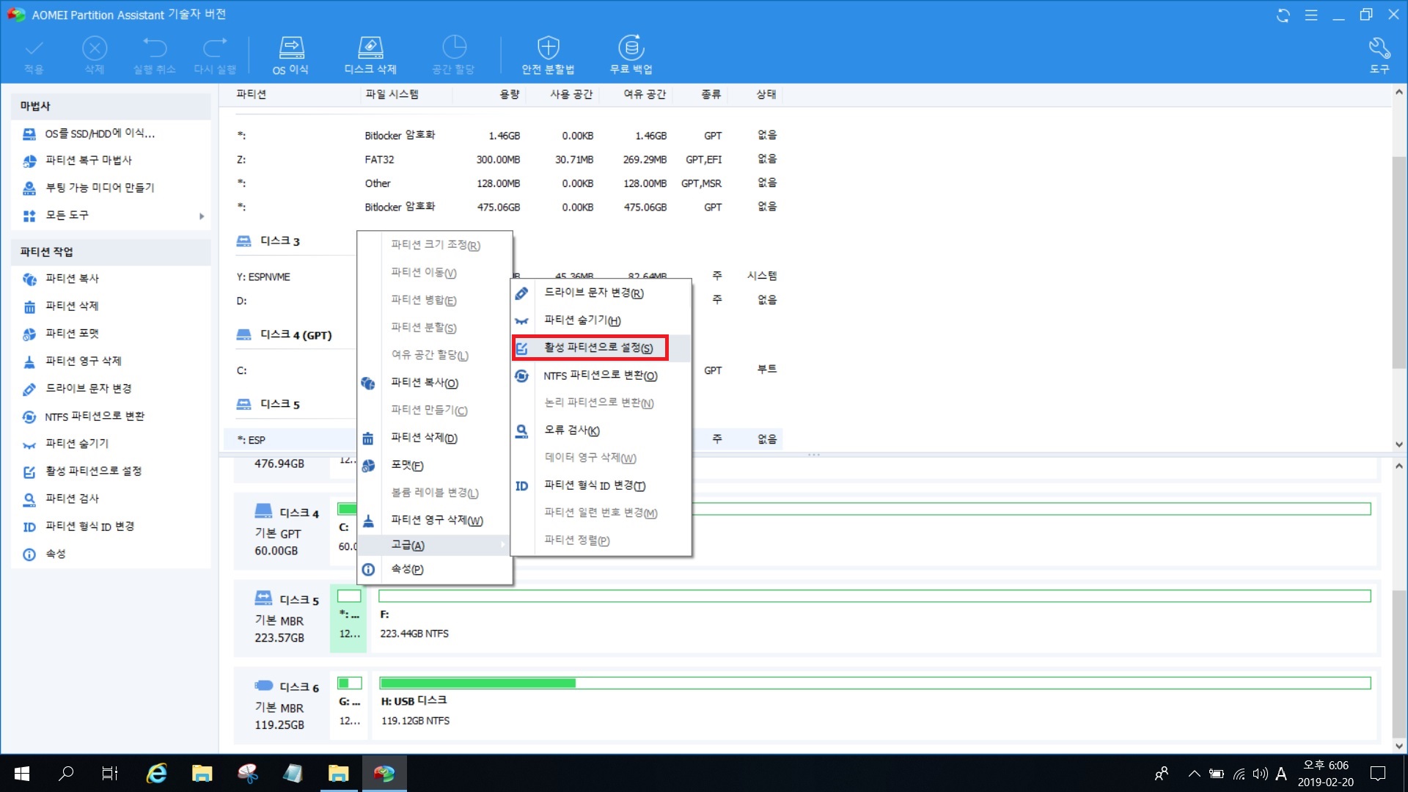Screen dimensions: 1408x792
Task: Click the OS 이식 toolbar icon
Action: 290,56
